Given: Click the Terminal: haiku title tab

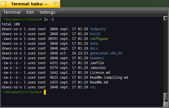Looking at the screenshot, I should click(29, 4).
